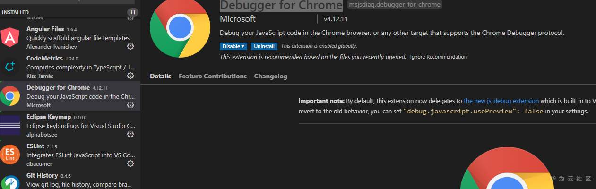Open the Angular Files extension icon
This screenshot has width=596, height=189.
pyautogui.click(x=10, y=38)
